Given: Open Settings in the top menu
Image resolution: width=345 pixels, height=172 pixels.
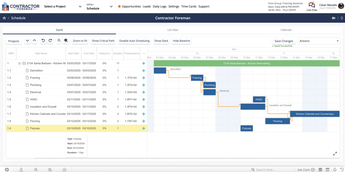Looking at the screenshot, I should [174, 7].
